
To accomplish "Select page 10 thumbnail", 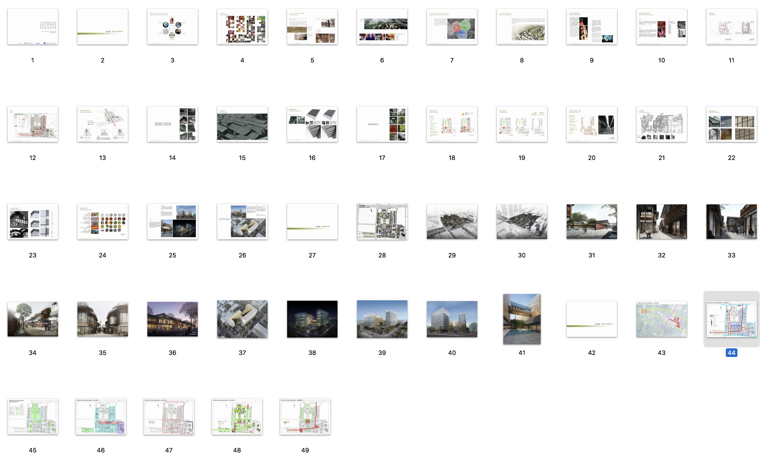I will tap(662, 26).
